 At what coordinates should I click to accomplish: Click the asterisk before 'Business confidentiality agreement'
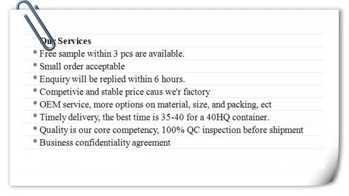[35, 142]
